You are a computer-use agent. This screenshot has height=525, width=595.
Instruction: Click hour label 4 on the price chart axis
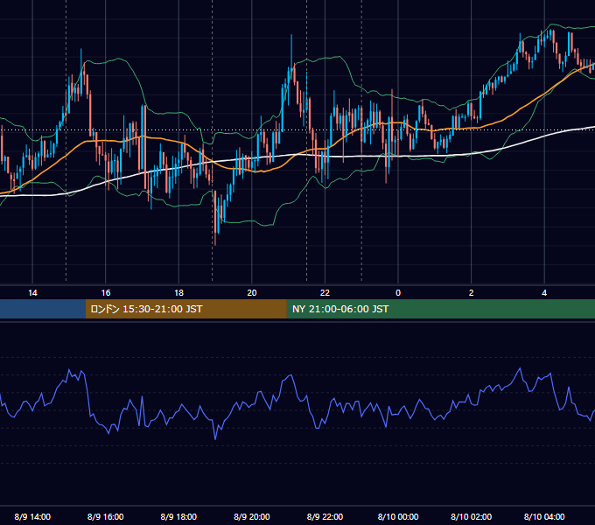(x=544, y=293)
